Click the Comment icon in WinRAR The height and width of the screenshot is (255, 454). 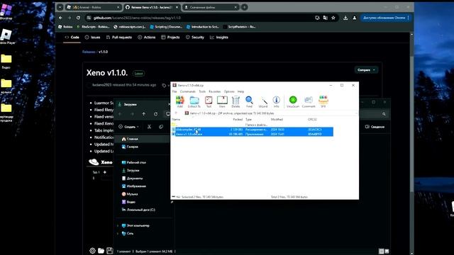309,101
